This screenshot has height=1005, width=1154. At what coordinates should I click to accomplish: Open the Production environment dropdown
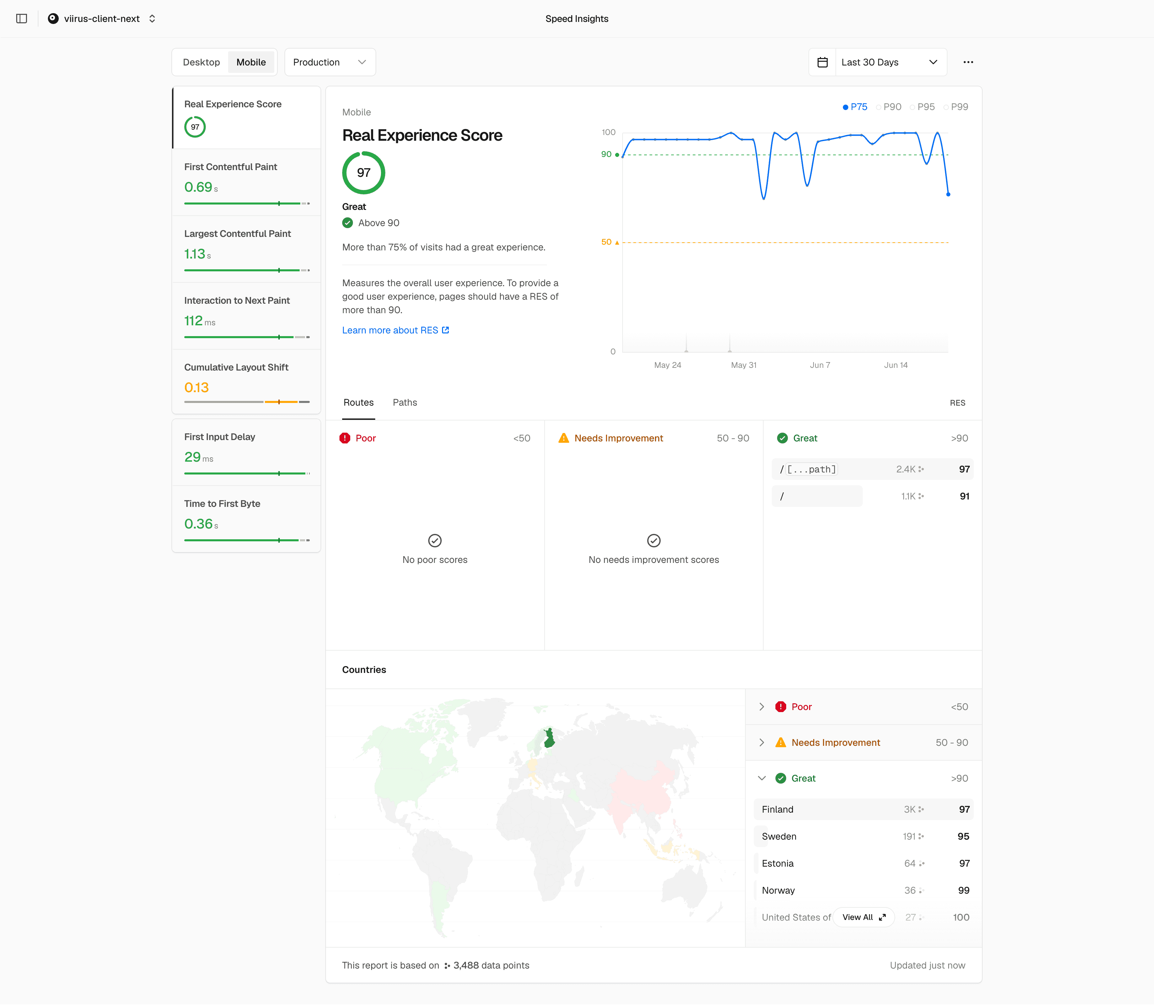(x=330, y=62)
